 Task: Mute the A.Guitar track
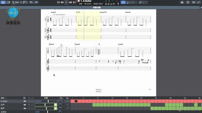point(29,101)
